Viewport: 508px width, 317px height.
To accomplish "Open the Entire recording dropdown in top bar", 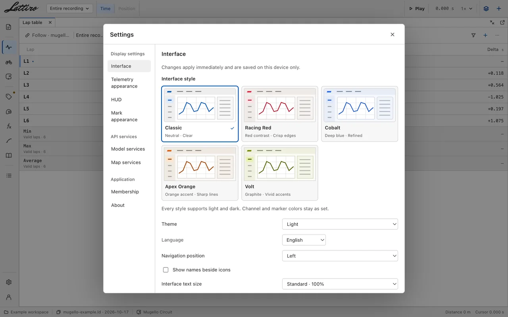I will click(69, 8).
